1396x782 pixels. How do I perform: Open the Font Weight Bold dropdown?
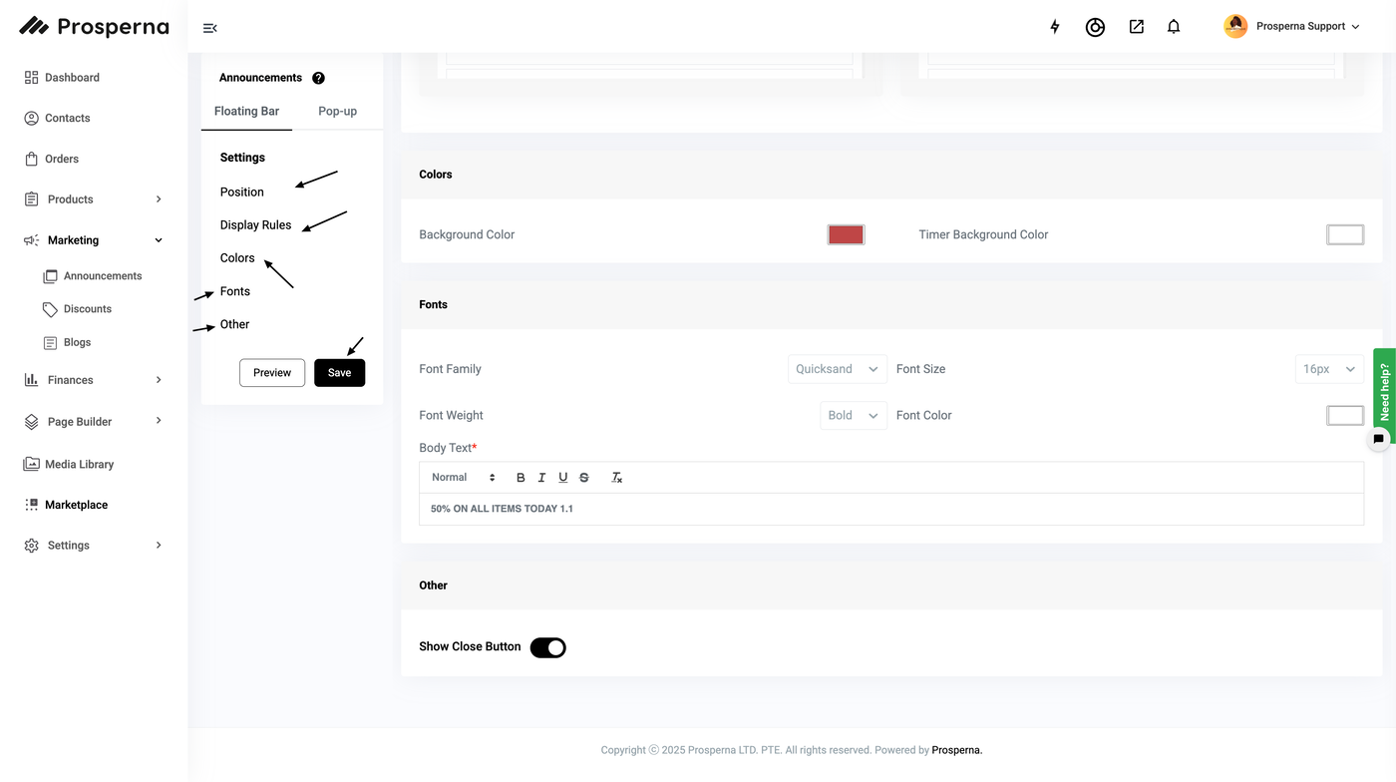pyautogui.click(x=854, y=416)
